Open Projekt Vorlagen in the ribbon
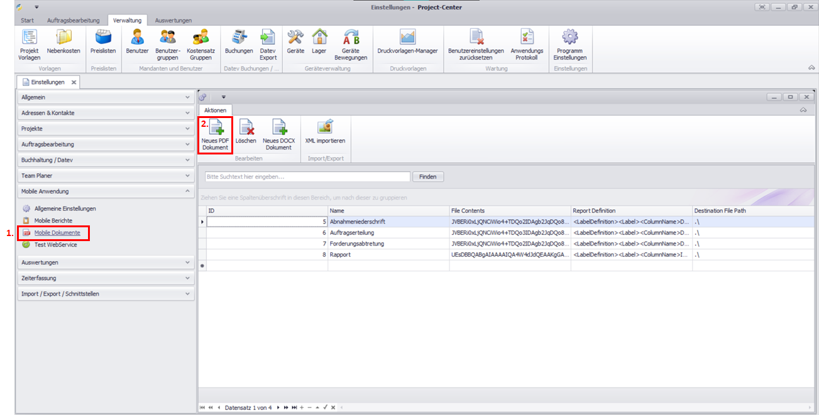 29,44
